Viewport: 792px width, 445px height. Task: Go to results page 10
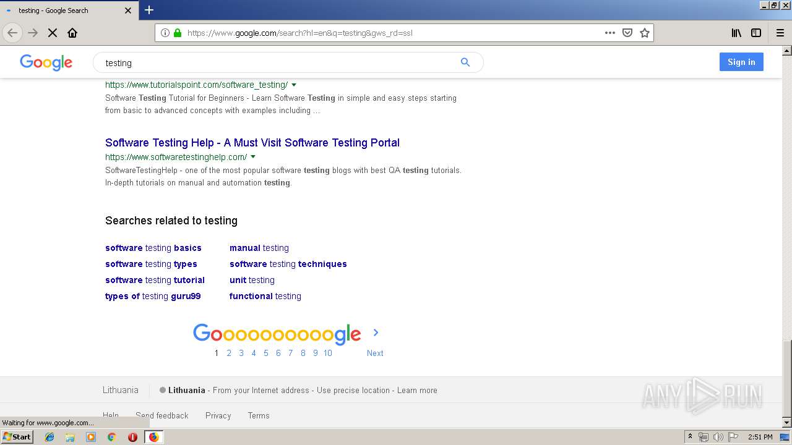coord(328,353)
